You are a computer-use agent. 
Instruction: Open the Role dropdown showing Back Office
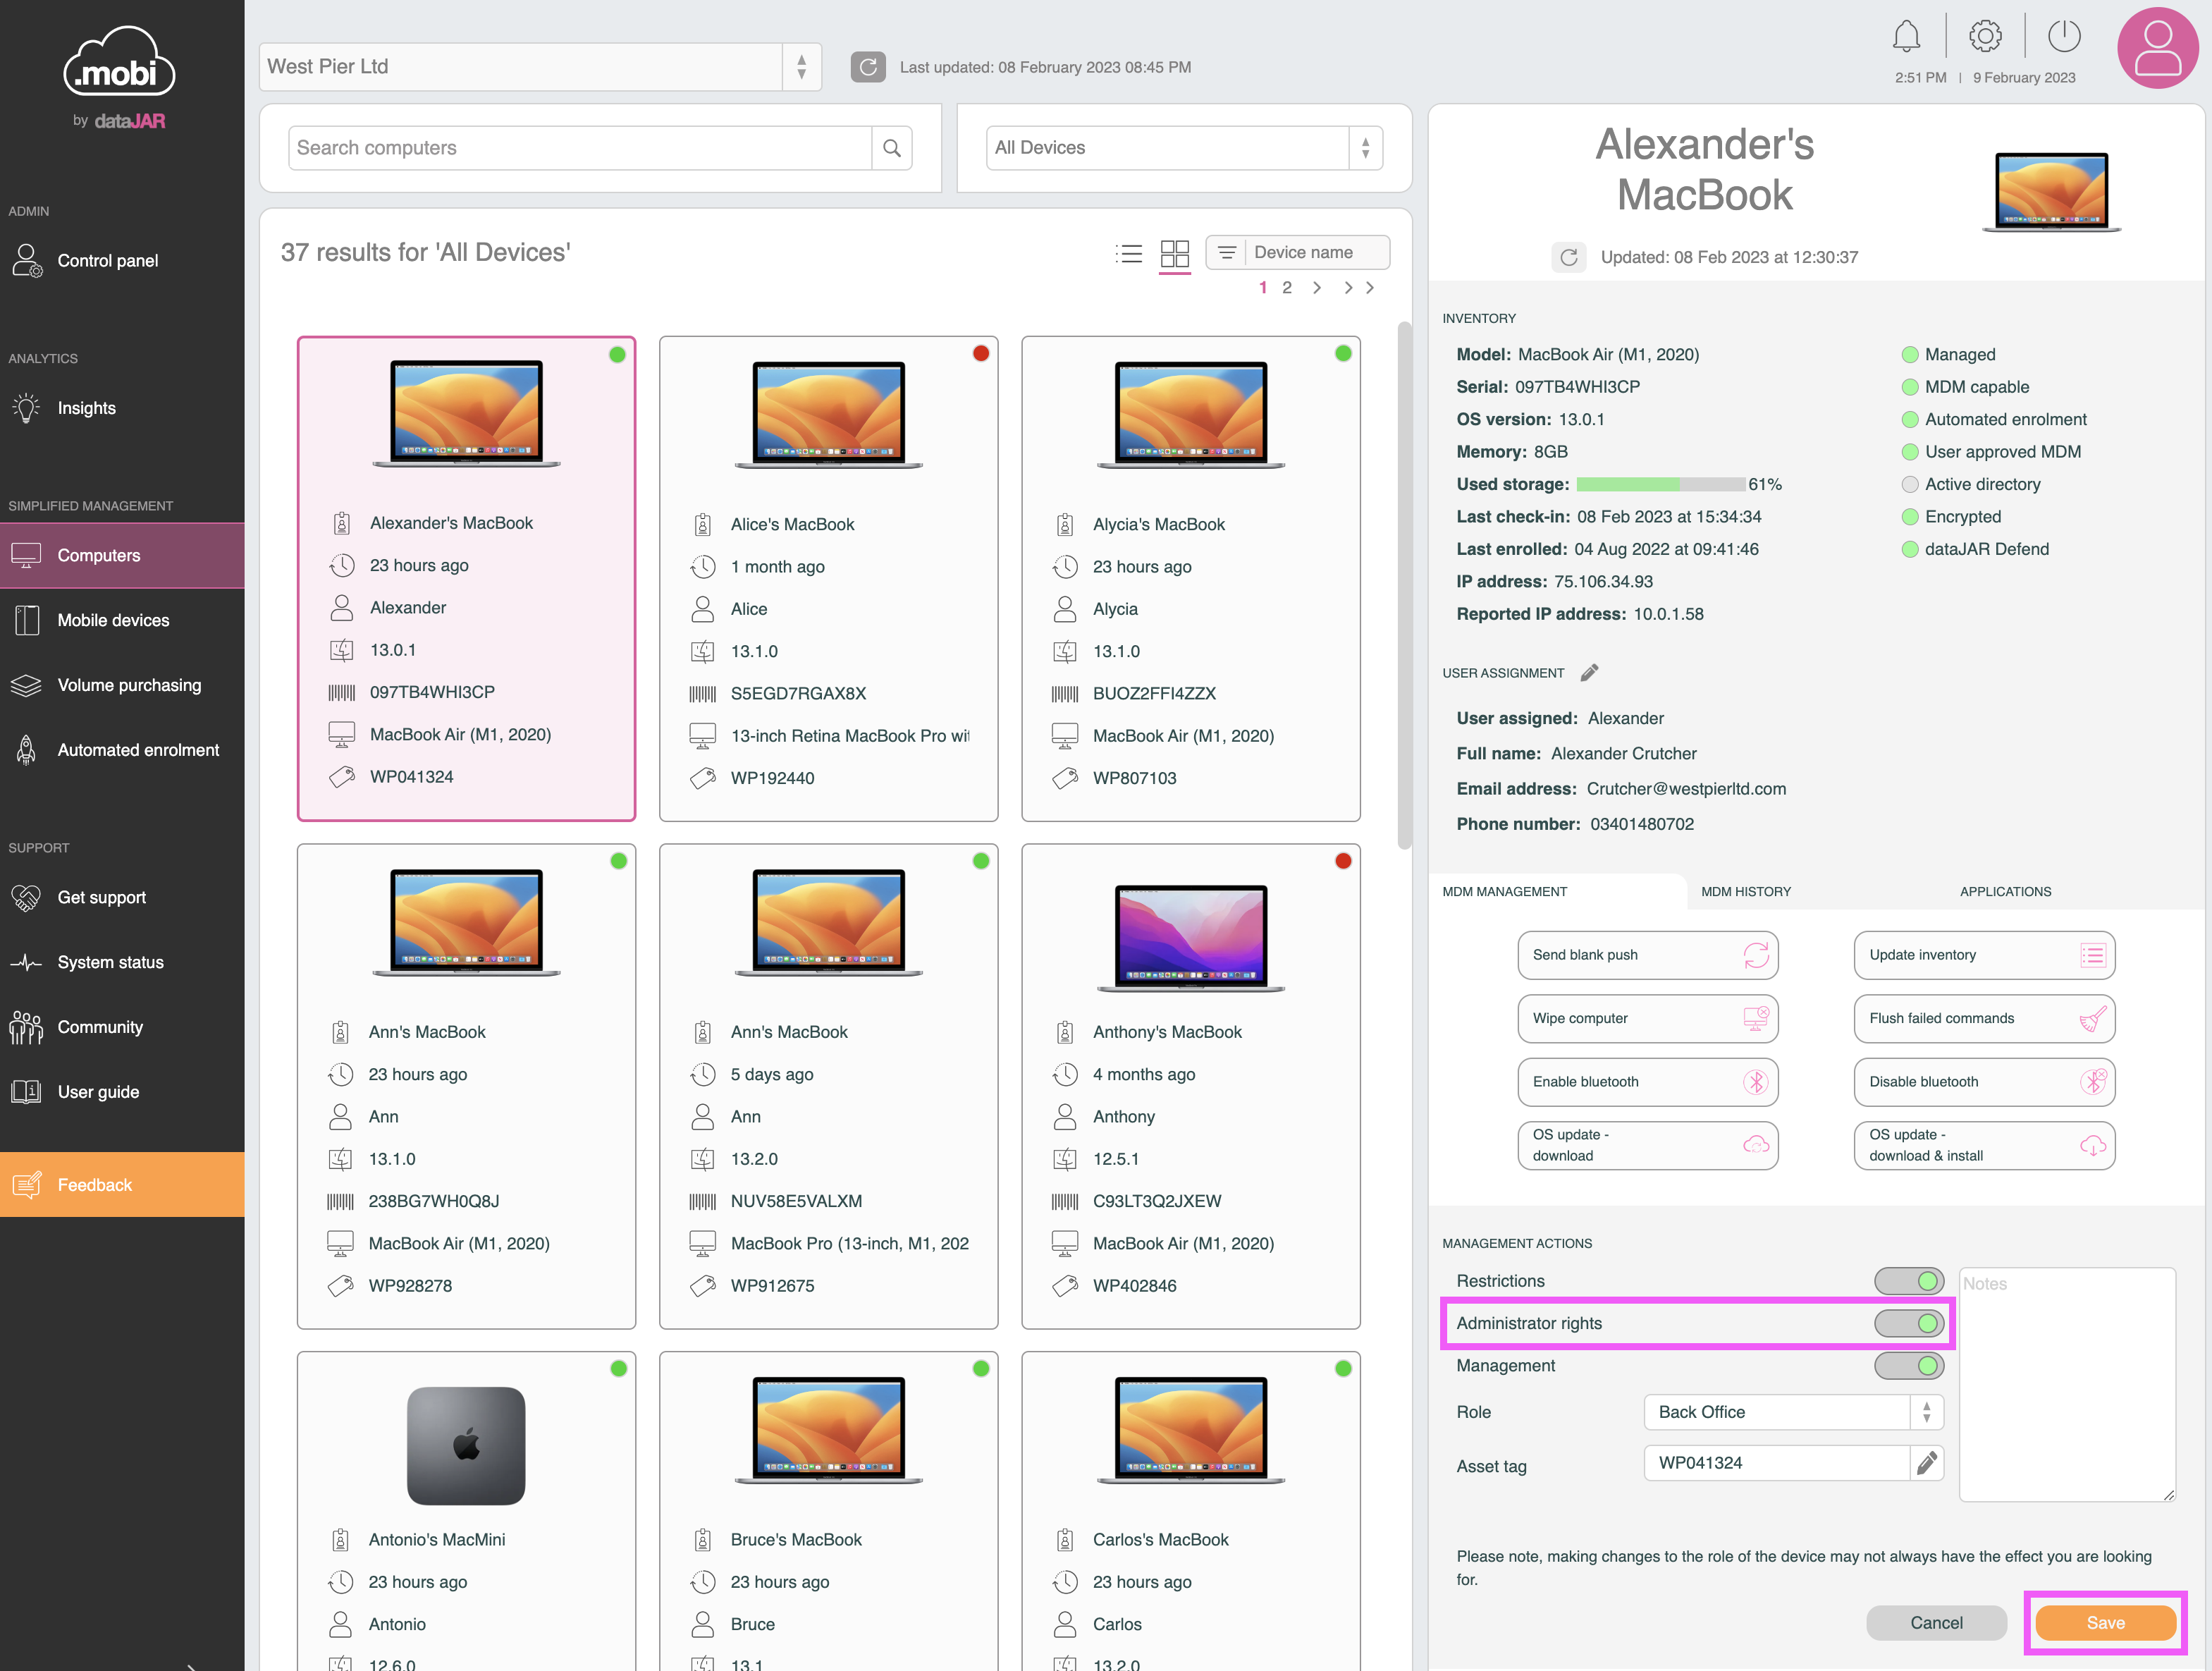(1794, 1412)
